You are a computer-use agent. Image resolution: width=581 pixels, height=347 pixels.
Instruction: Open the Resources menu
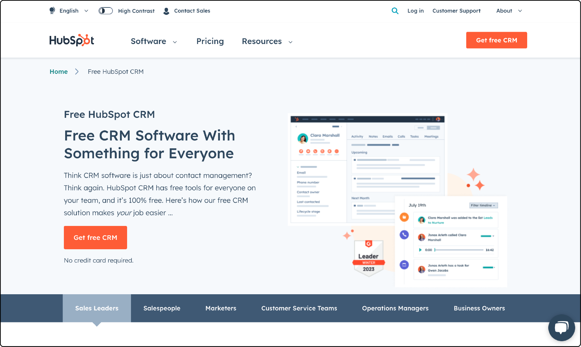(262, 41)
